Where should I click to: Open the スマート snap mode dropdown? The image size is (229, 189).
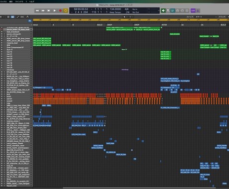pos(206,17)
